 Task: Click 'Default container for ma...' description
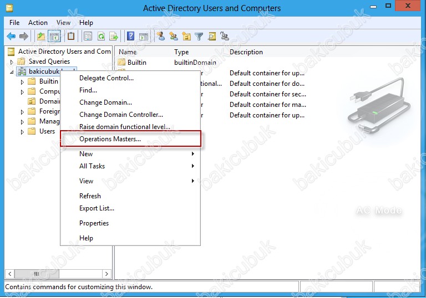(267, 105)
